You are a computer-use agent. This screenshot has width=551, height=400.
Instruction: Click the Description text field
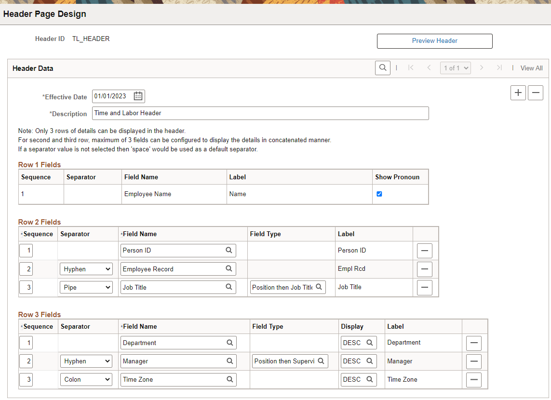click(x=260, y=113)
